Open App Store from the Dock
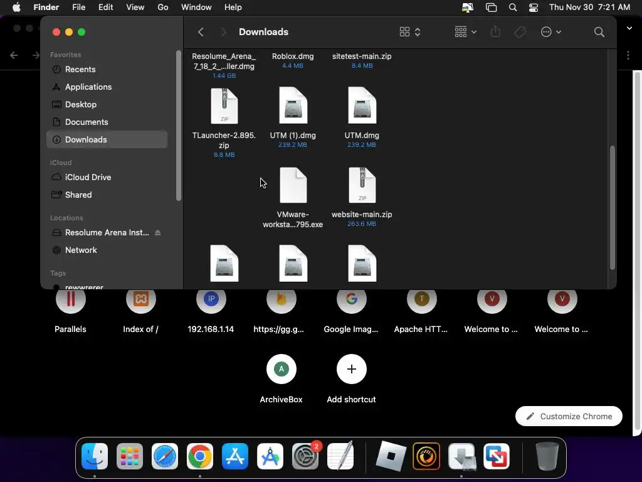642x482 pixels. (235, 456)
